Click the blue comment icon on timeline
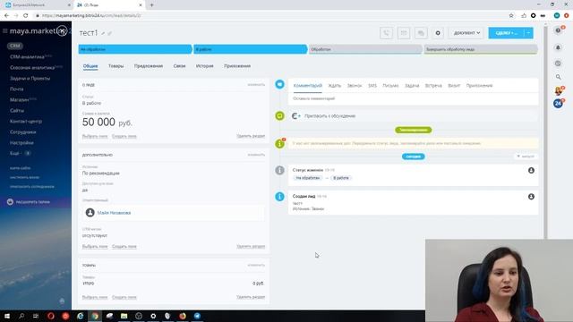The width and height of the screenshot is (573, 322). point(279,84)
